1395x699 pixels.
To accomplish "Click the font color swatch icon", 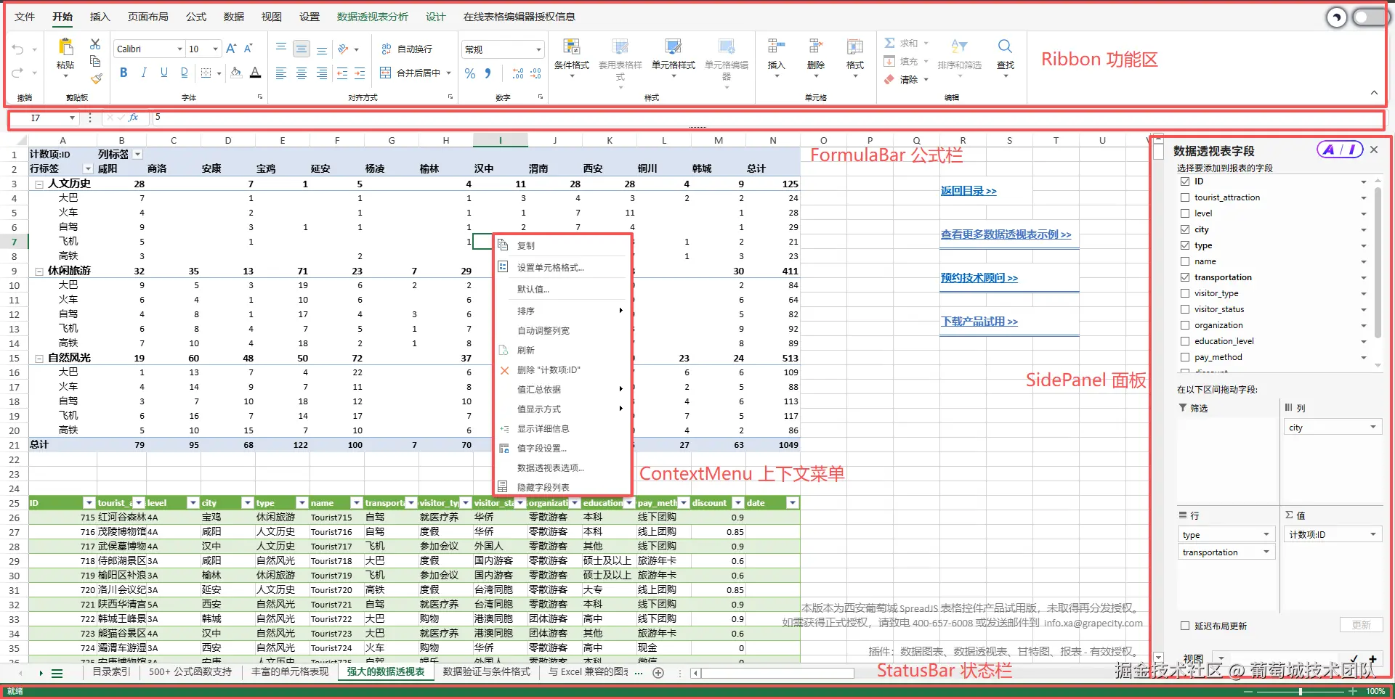I will 256,73.
